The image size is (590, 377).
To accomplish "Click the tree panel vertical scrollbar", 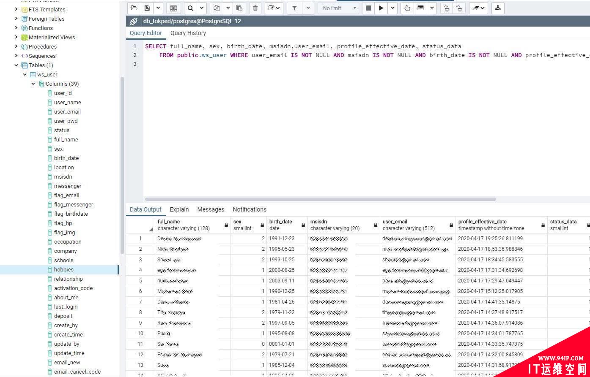I will (122, 165).
